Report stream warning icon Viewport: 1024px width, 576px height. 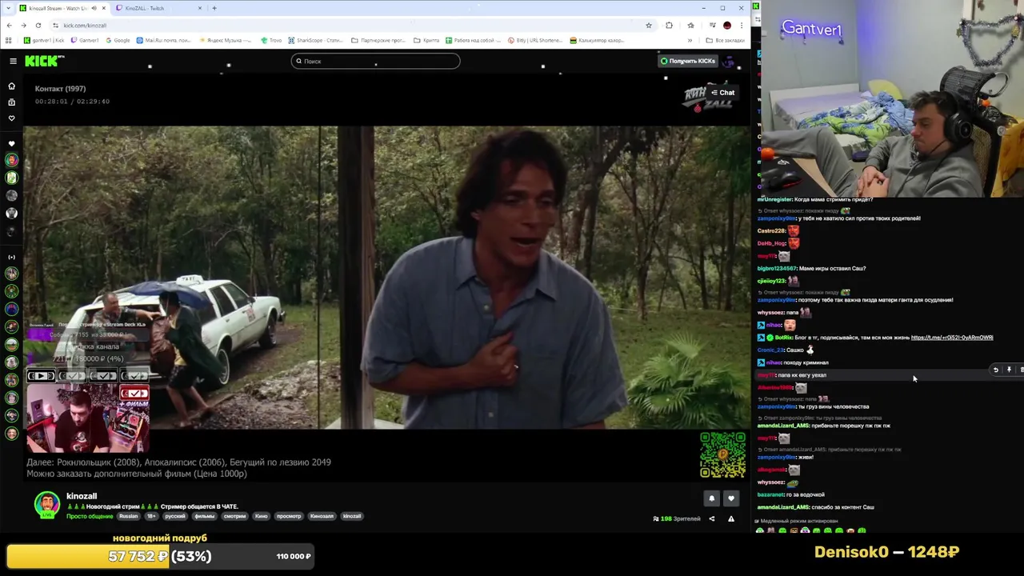click(730, 518)
